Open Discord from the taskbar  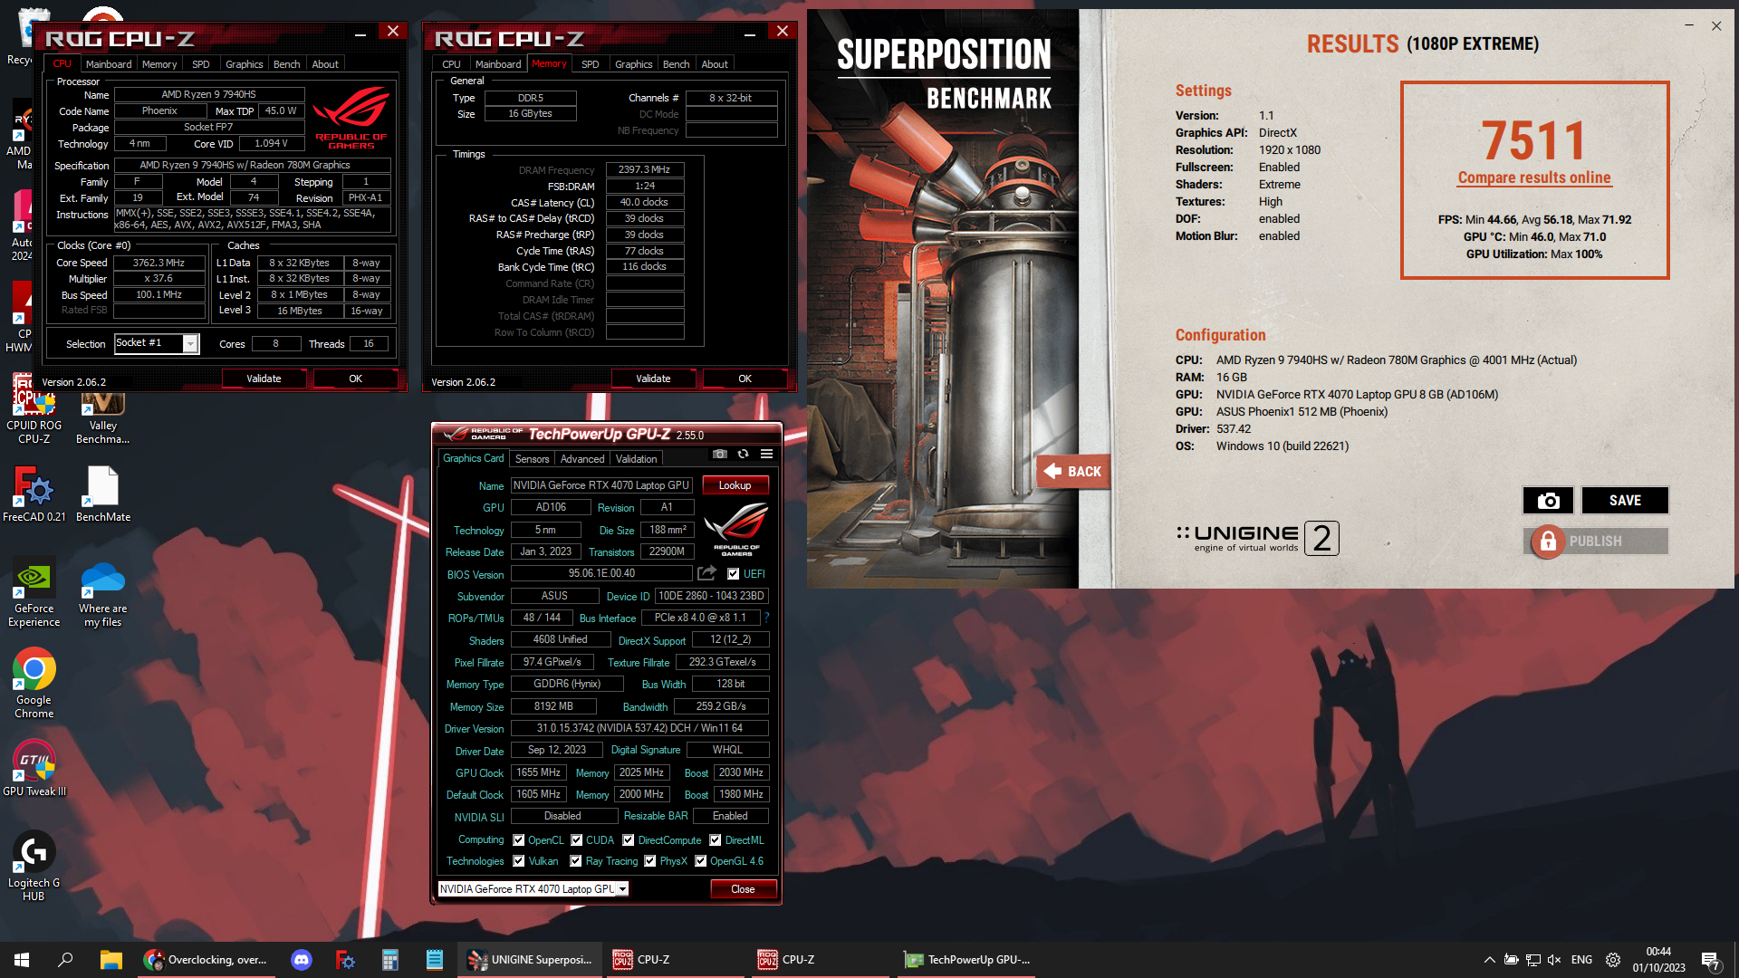(302, 960)
